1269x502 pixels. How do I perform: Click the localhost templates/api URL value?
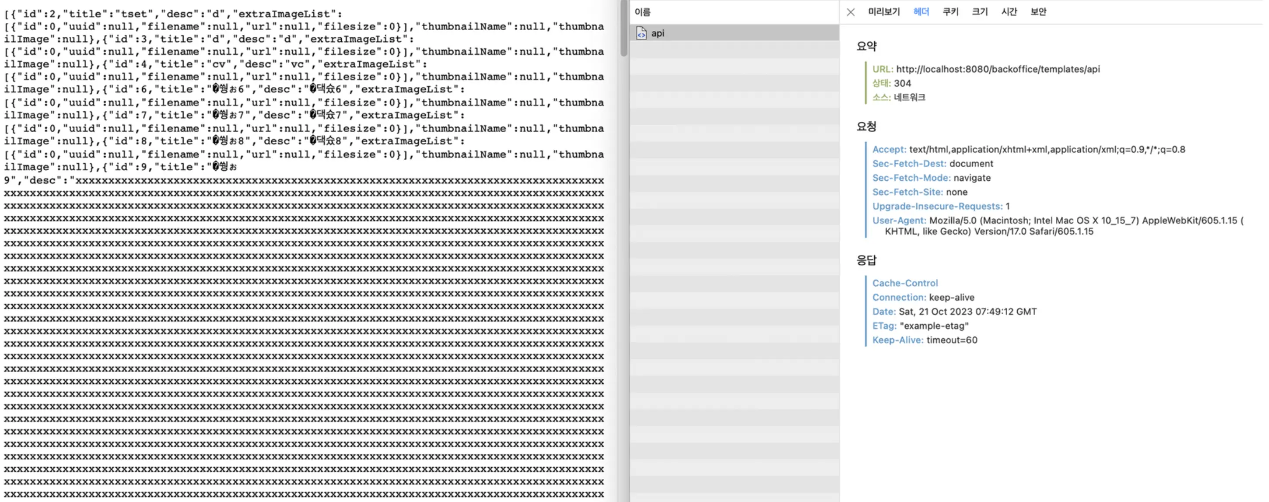(998, 69)
